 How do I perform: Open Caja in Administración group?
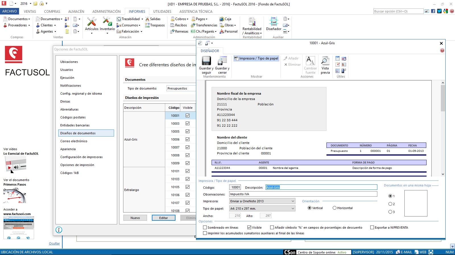point(225,19)
